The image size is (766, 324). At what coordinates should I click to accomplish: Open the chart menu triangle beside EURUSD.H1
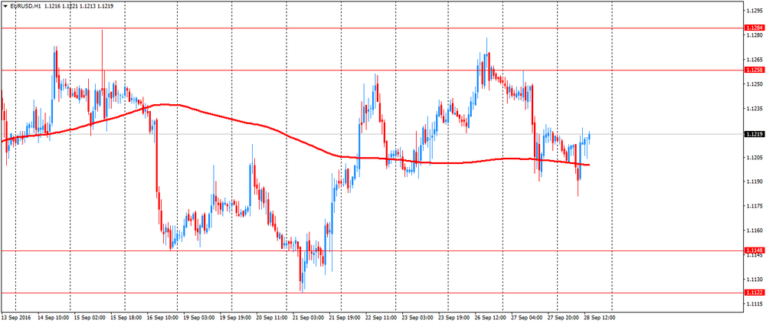tap(5, 5)
